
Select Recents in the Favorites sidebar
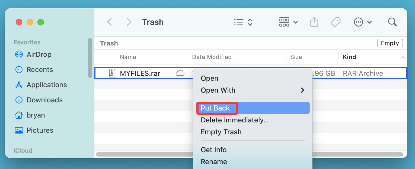tap(39, 70)
